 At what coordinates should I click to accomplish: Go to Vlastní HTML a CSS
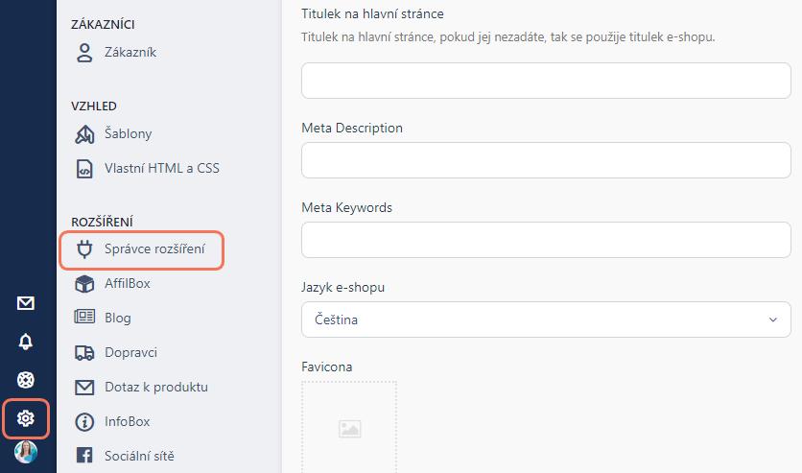pyautogui.click(x=162, y=168)
